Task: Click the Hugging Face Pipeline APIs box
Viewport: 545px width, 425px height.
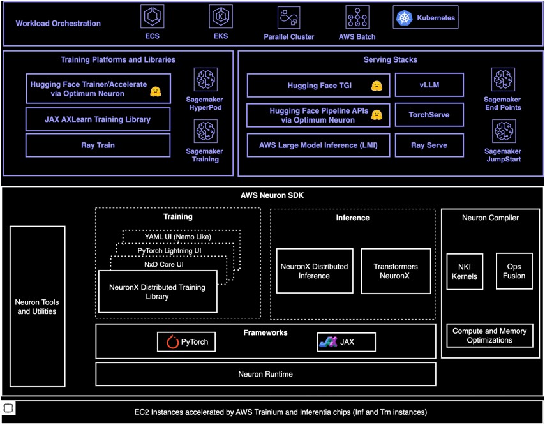Action: 318,115
